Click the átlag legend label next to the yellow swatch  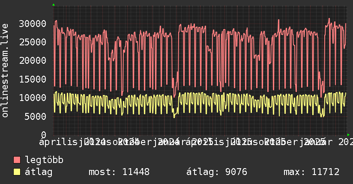point(39,172)
